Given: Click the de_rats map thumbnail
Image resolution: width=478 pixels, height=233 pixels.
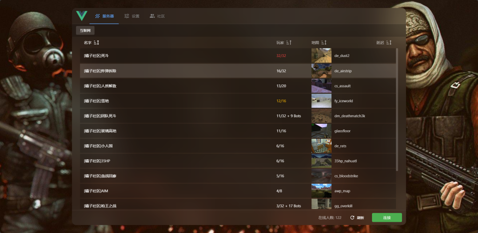Looking at the screenshot, I should tap(321, 146).
